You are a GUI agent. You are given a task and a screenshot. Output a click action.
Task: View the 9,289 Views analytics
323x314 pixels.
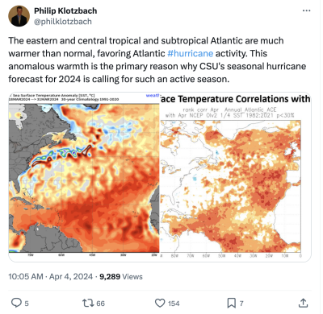pyautogui.click(x=121, y=276)
